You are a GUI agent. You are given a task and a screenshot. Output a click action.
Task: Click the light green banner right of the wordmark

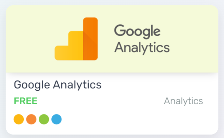194,39
